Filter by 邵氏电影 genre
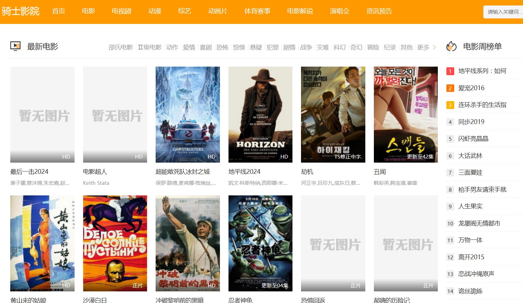The height and width of the screenshot is (303, 523). pyautogui.click(x=121, y=47)
